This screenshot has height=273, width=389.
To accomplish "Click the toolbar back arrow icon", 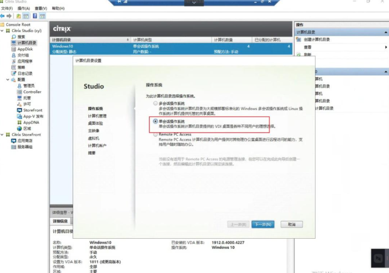I will click(3, 16).
